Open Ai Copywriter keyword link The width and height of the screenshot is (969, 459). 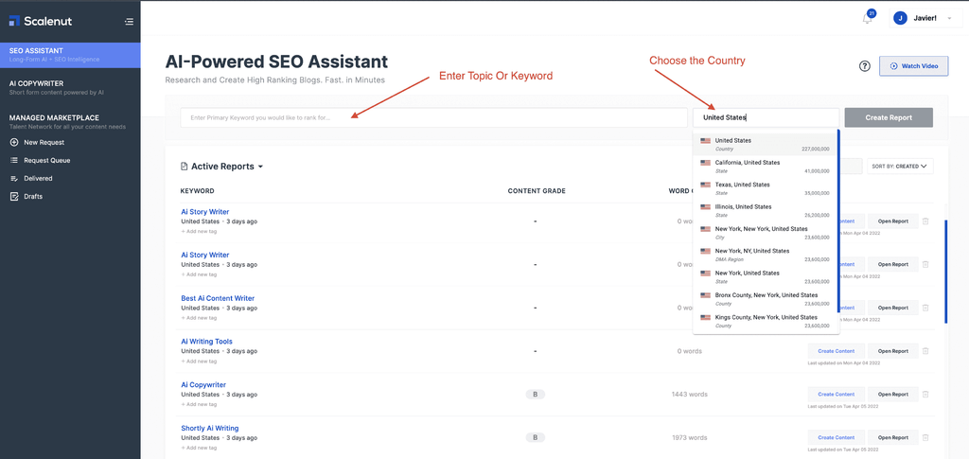(203, 385)
